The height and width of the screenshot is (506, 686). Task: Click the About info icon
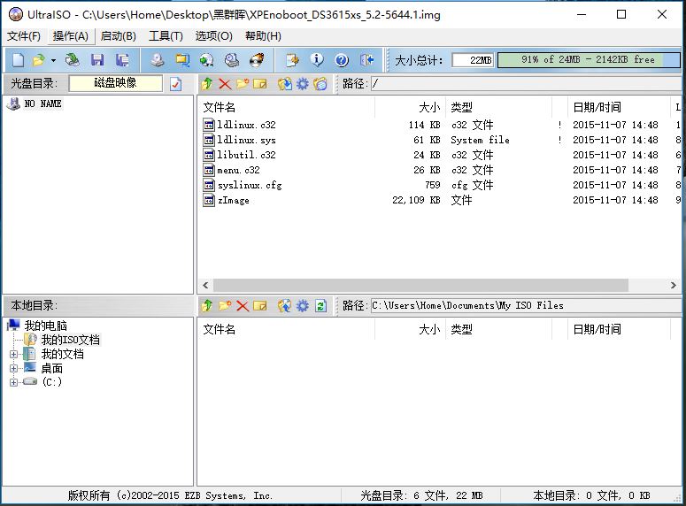pos(317,60)
